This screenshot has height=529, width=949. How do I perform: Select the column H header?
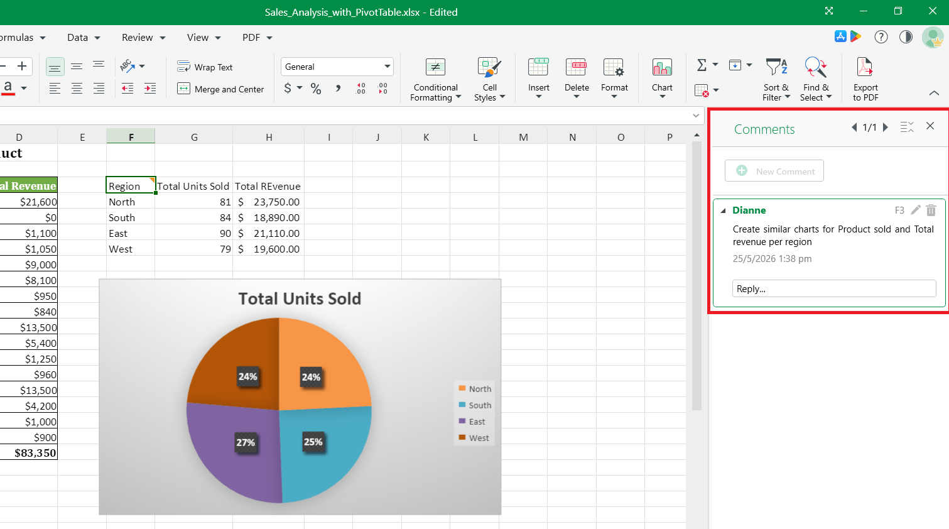click(x=269, y=136)
